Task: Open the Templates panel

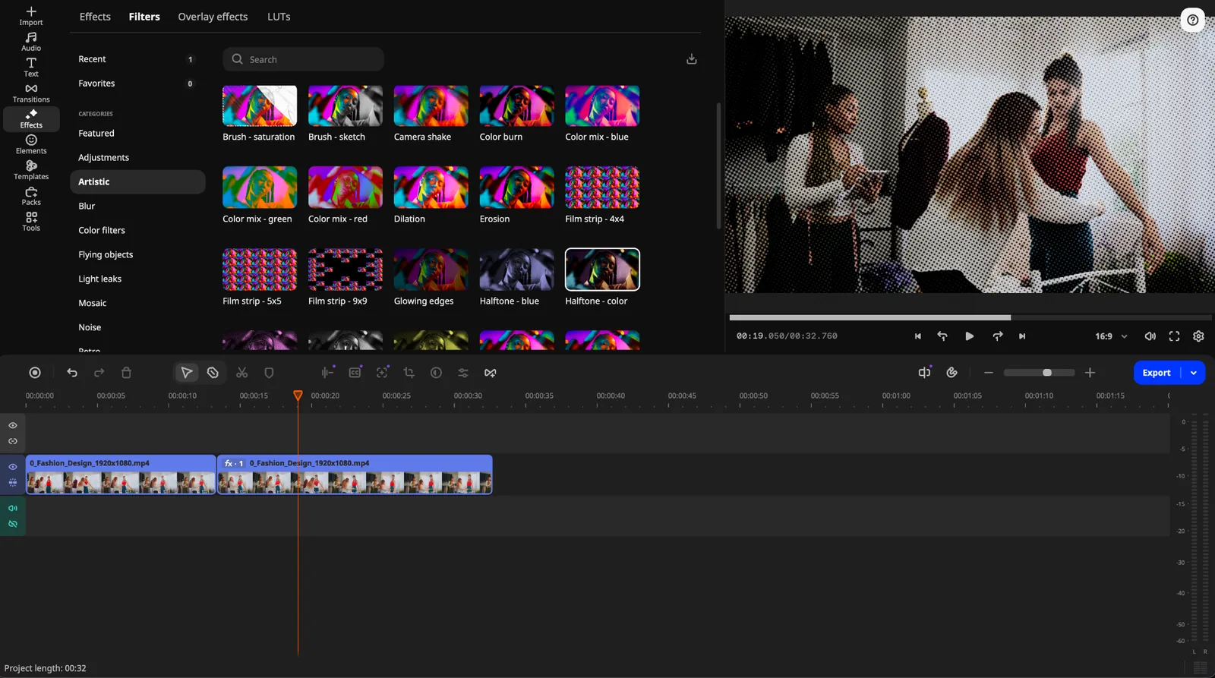Action: [31, 171]
